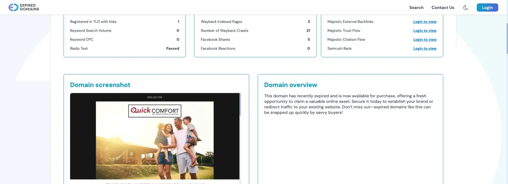The width and height of the screenshot is (508, 184).
Task: Login to view Majestic Trust Flow
Action: click(x=425, y=30)
